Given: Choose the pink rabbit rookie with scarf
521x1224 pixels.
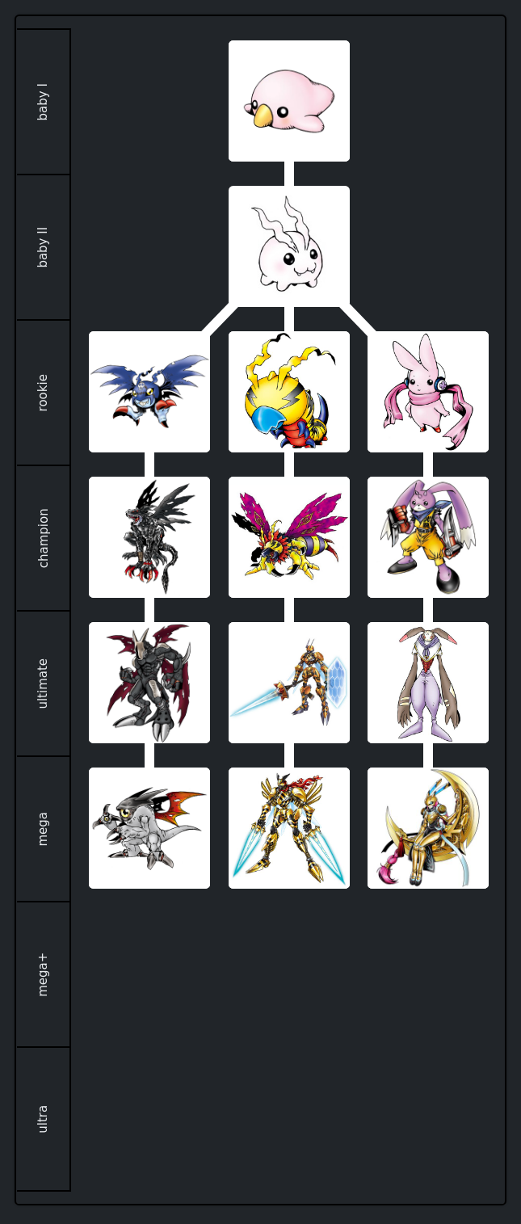Looking at the screenshot, I should click(x=428, y=392).
